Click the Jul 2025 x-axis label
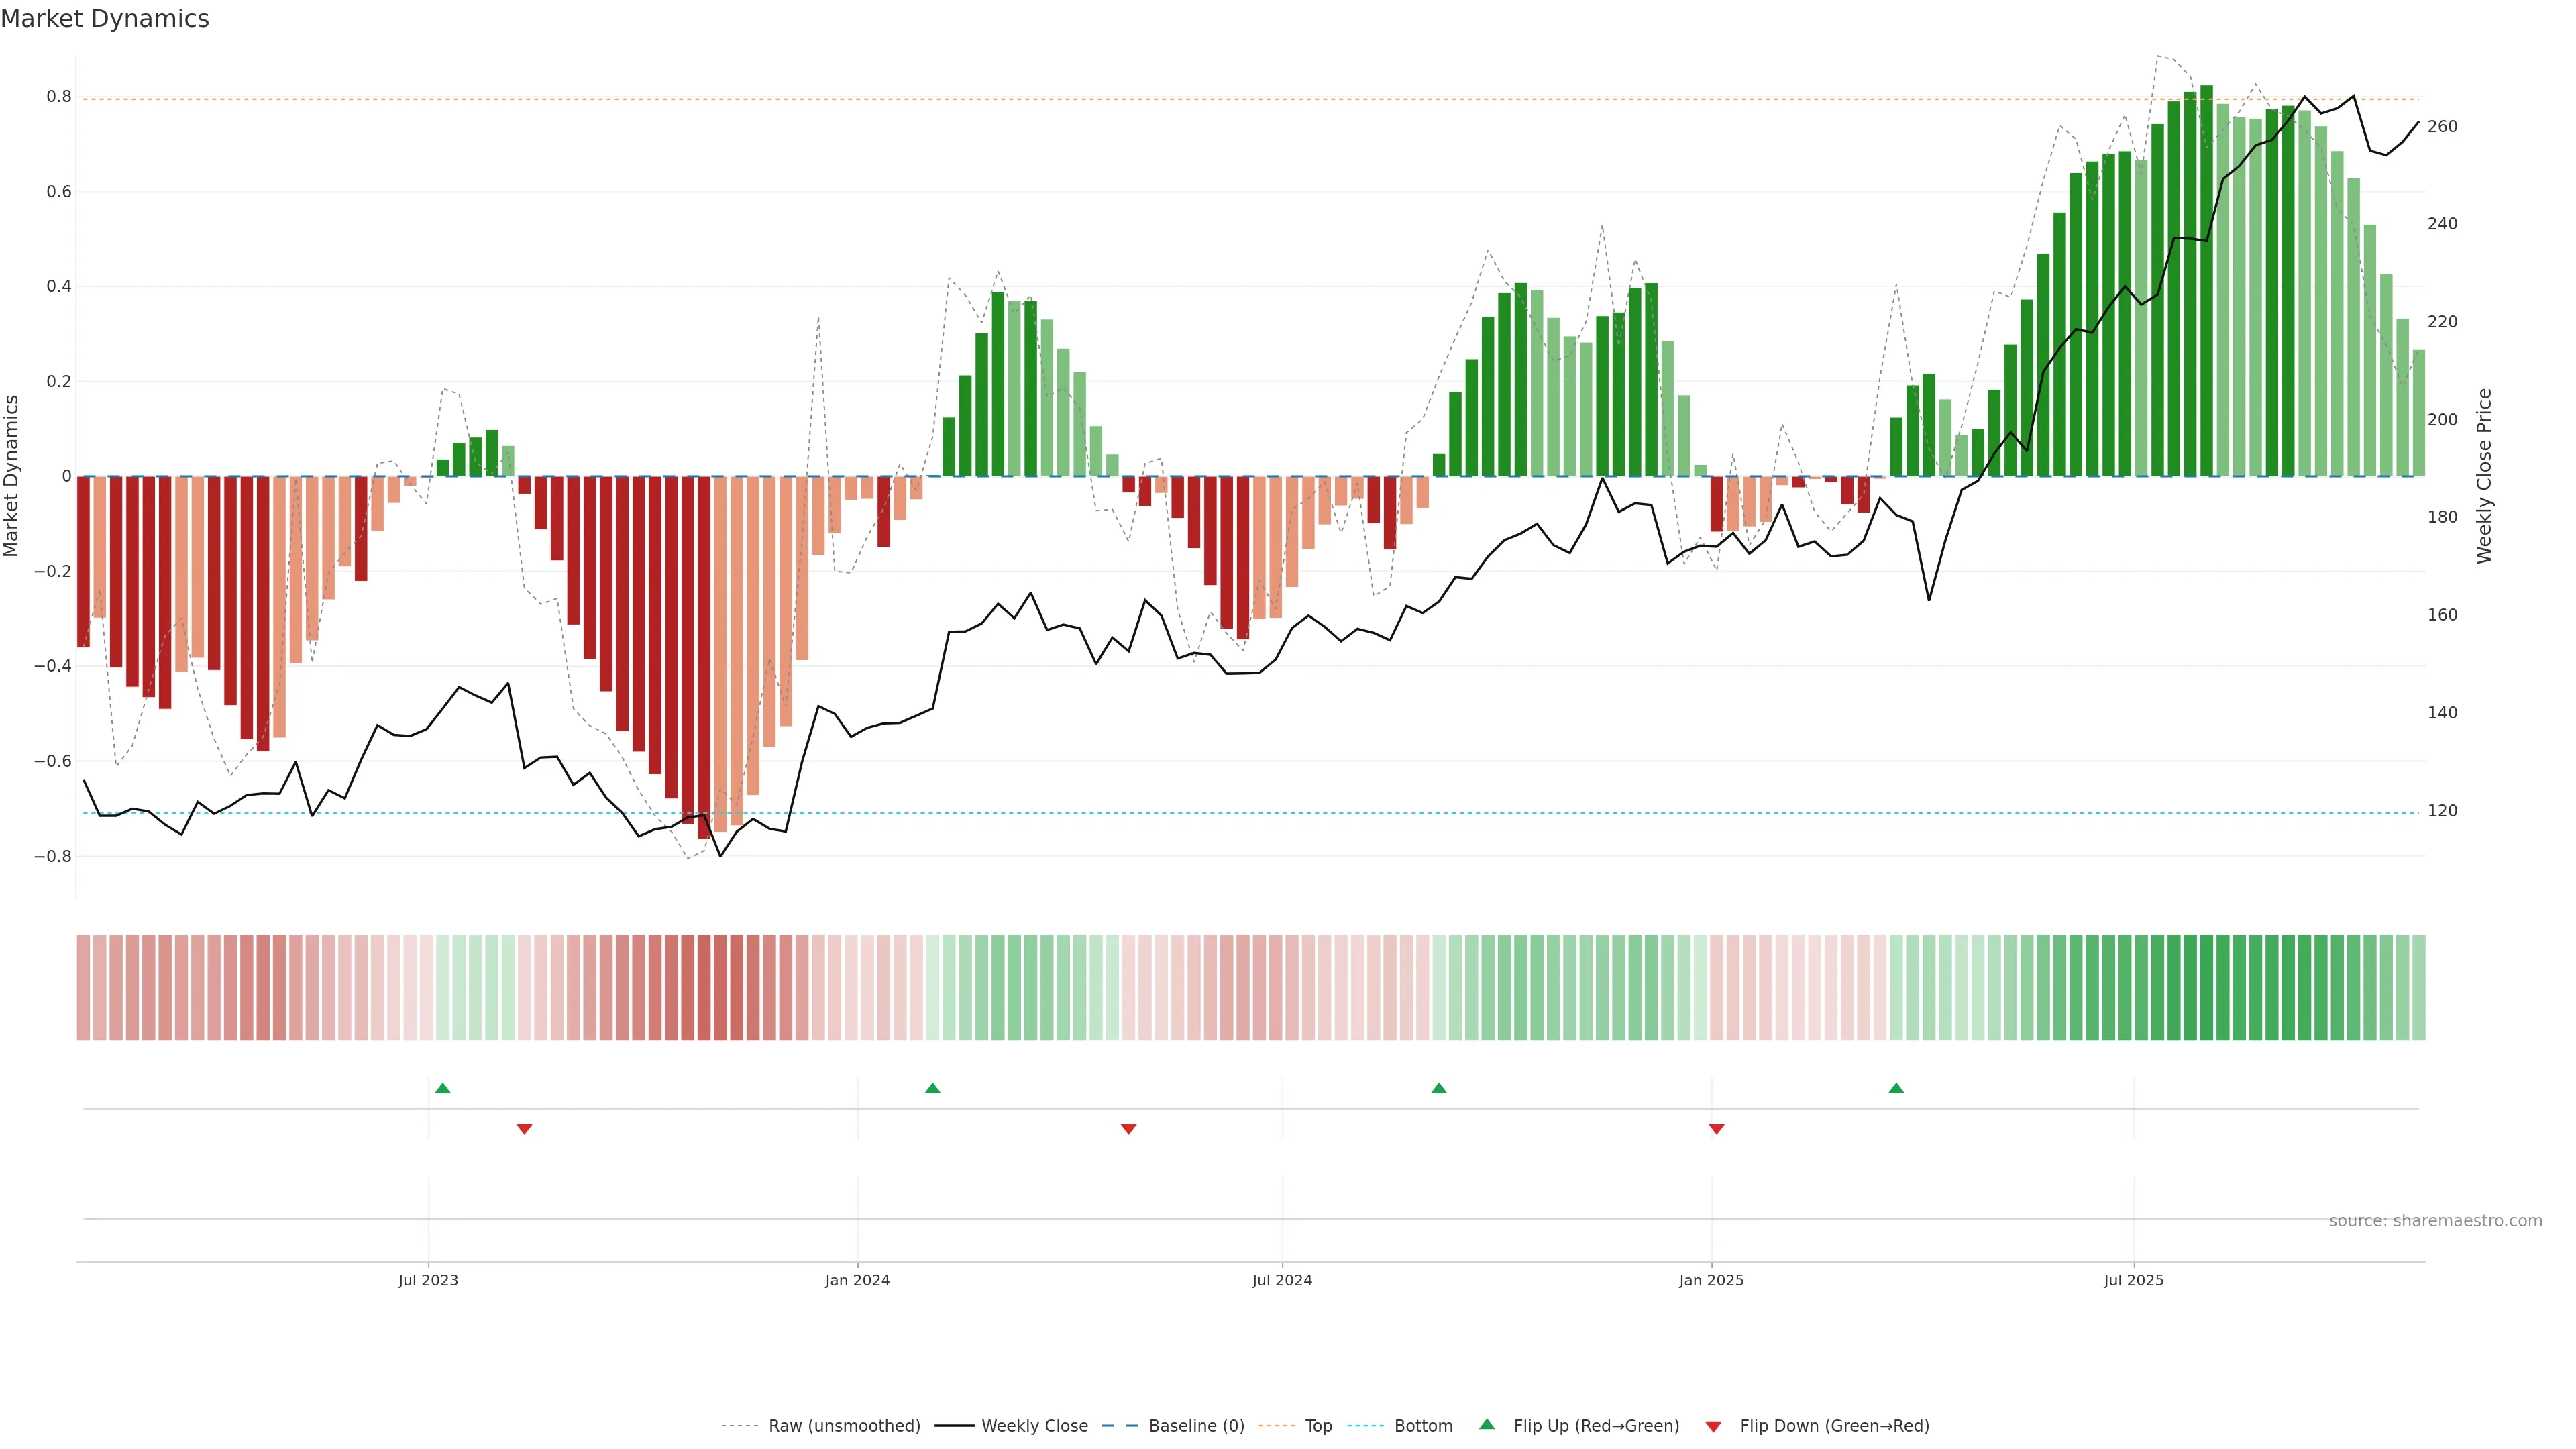 [2133, 1280]
